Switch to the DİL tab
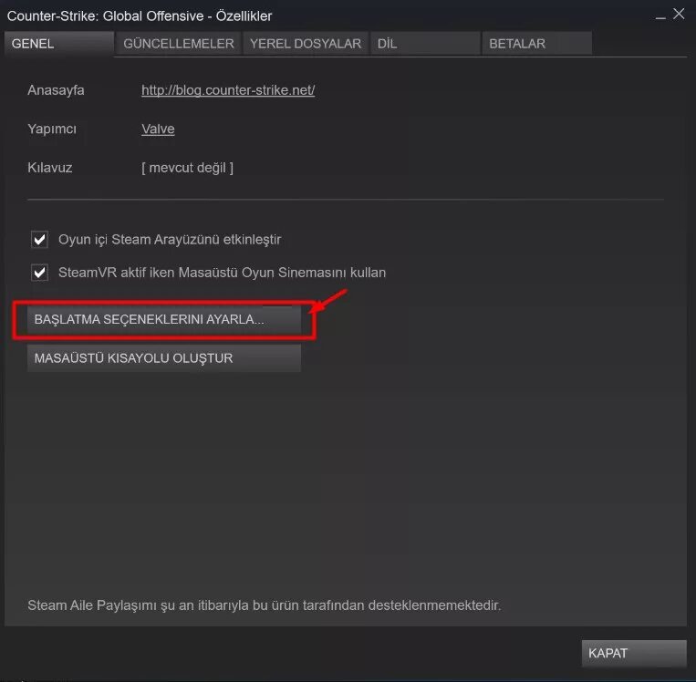Screen dimensions: 696x682 [426, 44]
